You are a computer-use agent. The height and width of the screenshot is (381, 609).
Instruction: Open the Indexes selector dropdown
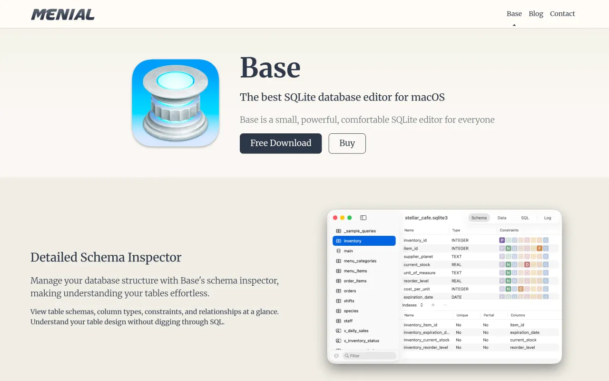pos(413,305)
